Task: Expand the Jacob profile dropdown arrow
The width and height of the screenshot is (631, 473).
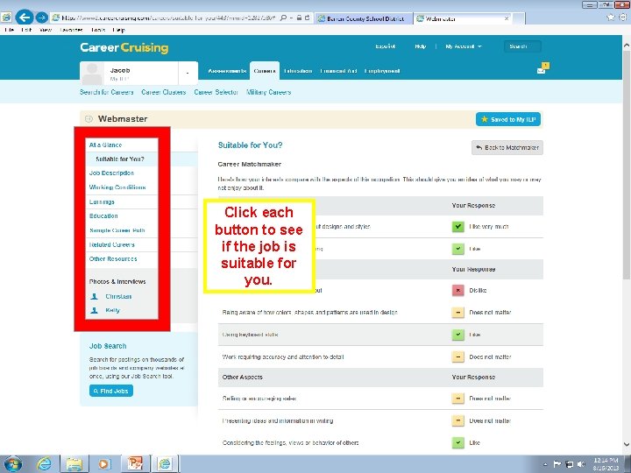Action: 188,74
